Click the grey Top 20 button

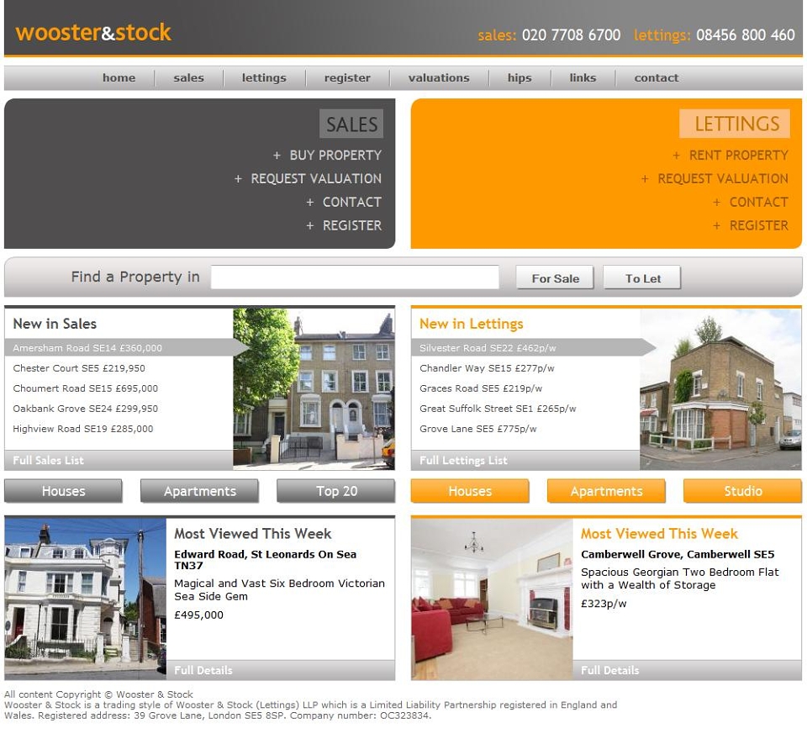pos(336,491)
